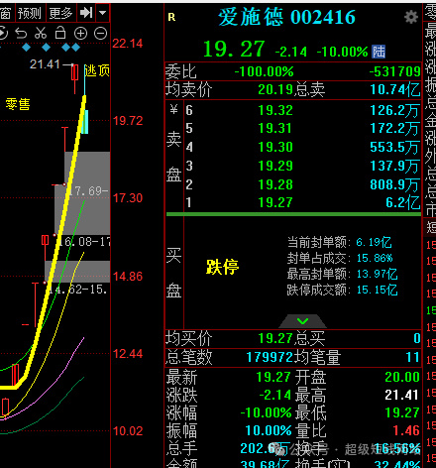Click the cyan latest candlestick below 逃顶
436x468 pixels.
tap(85, 122)
